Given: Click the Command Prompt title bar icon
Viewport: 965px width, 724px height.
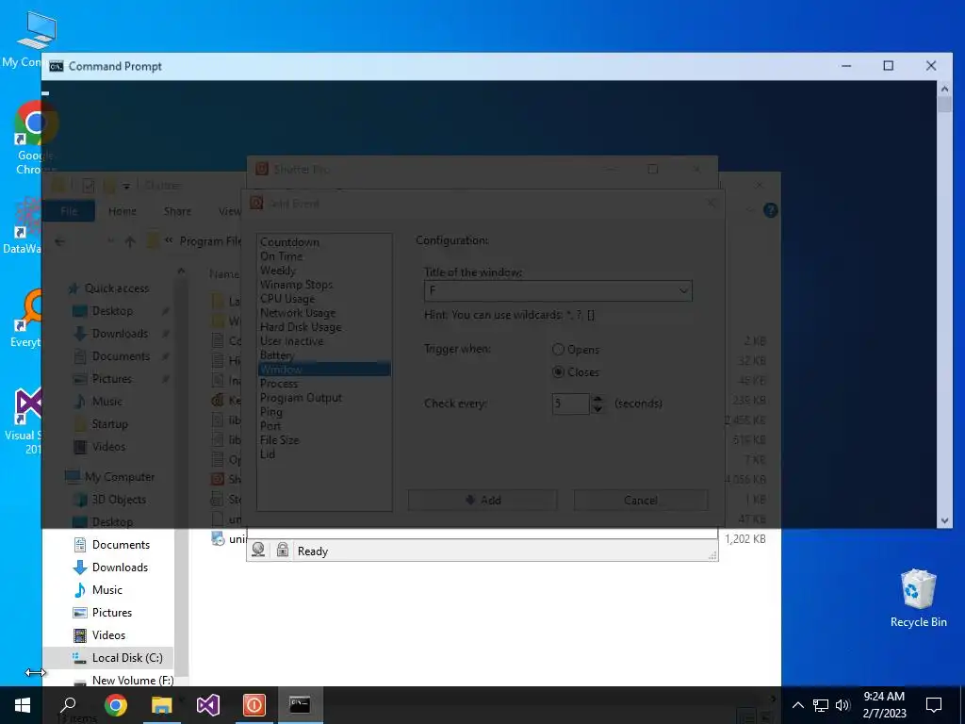Looking at the screenshot, I should (57, 66).
